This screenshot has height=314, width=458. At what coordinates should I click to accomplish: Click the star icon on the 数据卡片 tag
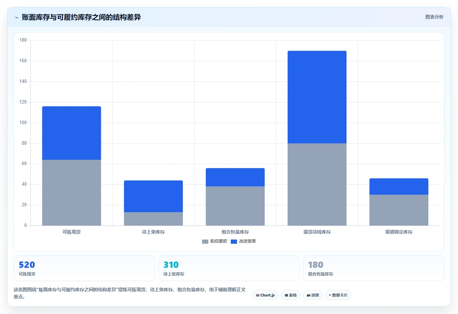(x=330, y=295)
